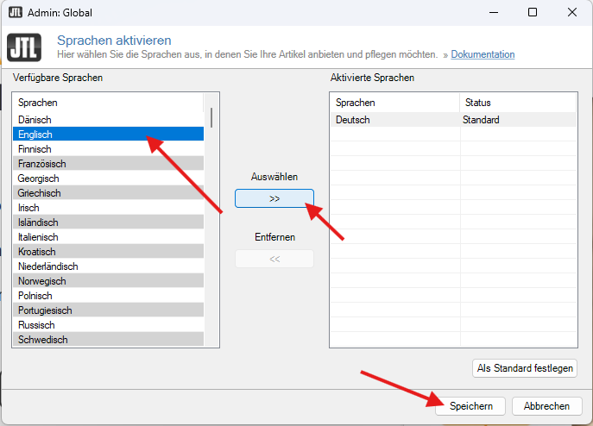Maximize the Admin: Global window

(533, 12)
